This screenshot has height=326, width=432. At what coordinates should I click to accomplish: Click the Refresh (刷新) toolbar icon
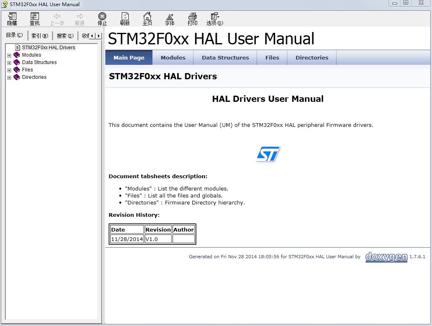[x=125, y=19]
